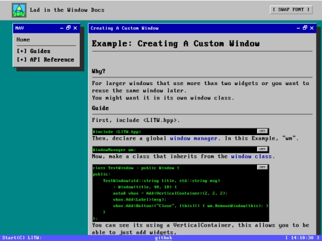Click the Start(C) LITW taskbar entry

click(22, 237)
